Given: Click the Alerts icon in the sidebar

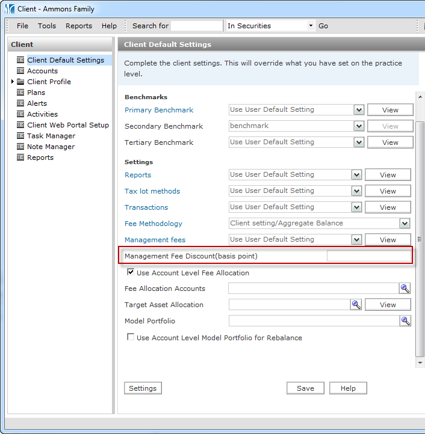Looking at the screenshot, I should [x=20, y=103].
